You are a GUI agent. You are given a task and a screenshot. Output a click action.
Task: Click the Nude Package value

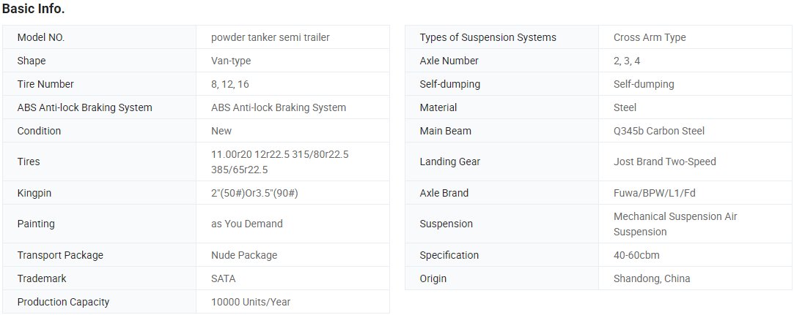coord(244,255)
